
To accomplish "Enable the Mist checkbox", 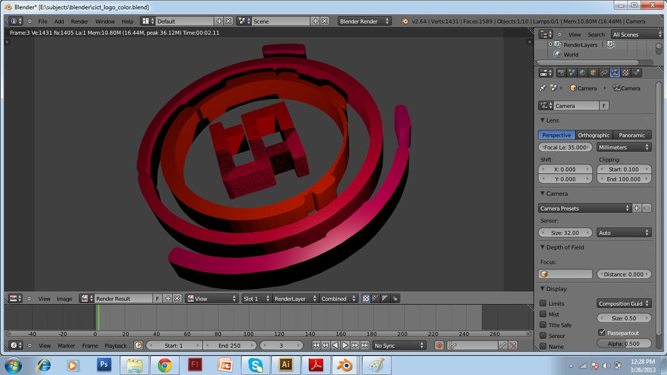I will [543, 314].
